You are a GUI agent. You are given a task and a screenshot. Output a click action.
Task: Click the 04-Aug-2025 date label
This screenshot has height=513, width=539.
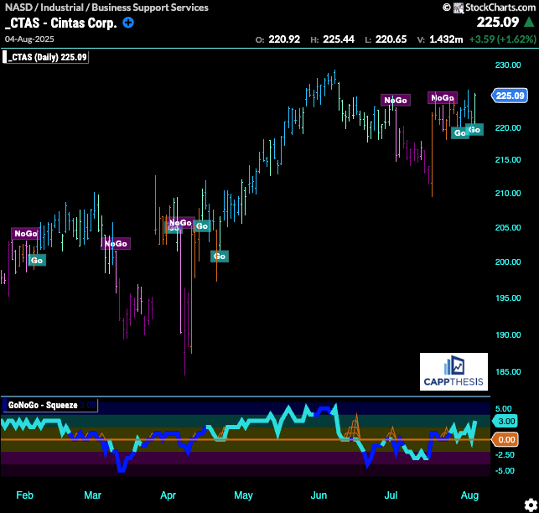tap(29, 39)
